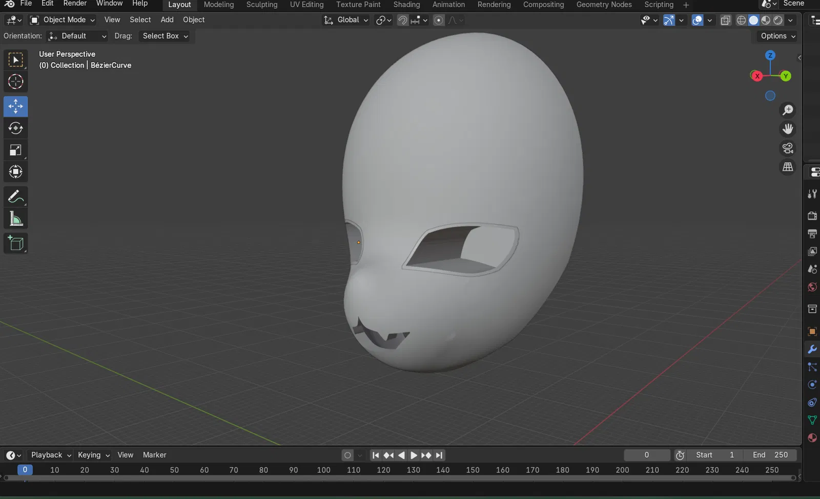
Task: Select the Add Cube tool
Action: click(x=15, y=243)
